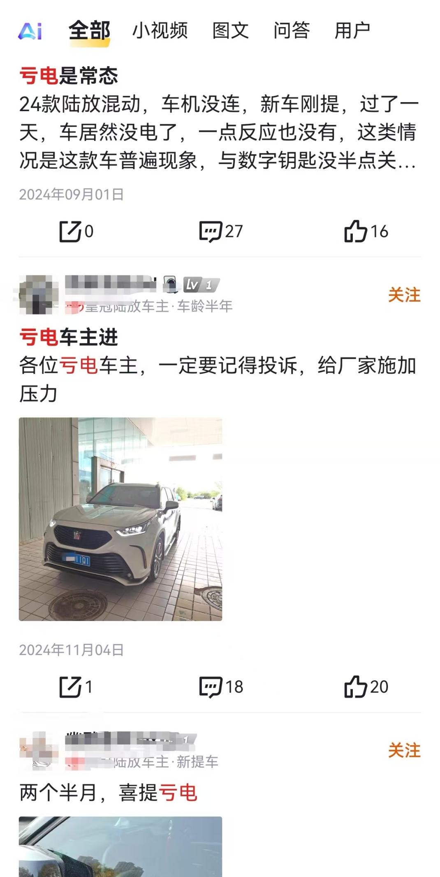This screenshot has height=877, width=440.
Task: Switch to 小视频 tab
Action: (x=160, y=31)
